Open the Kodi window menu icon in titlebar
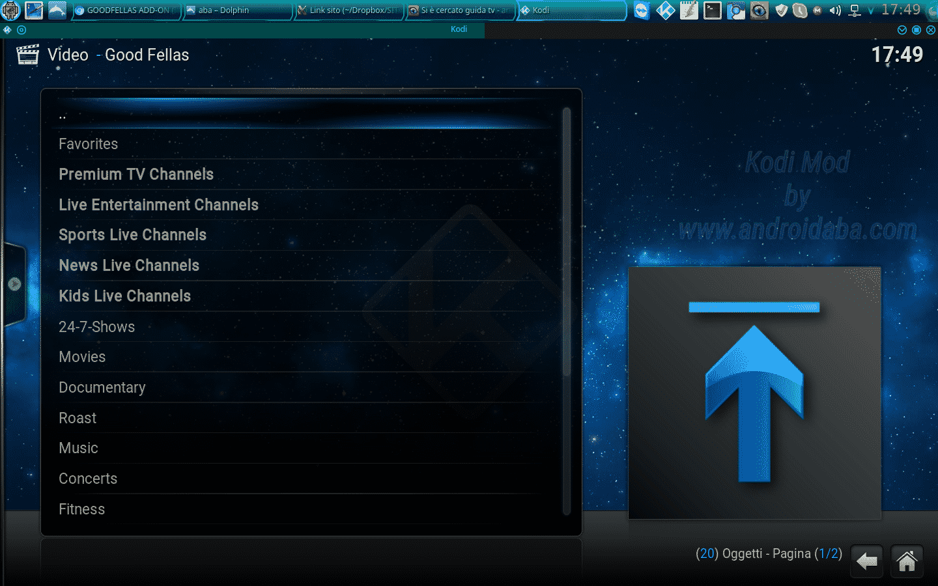This screenshot has width=938, height=586. tap(7, 29)
